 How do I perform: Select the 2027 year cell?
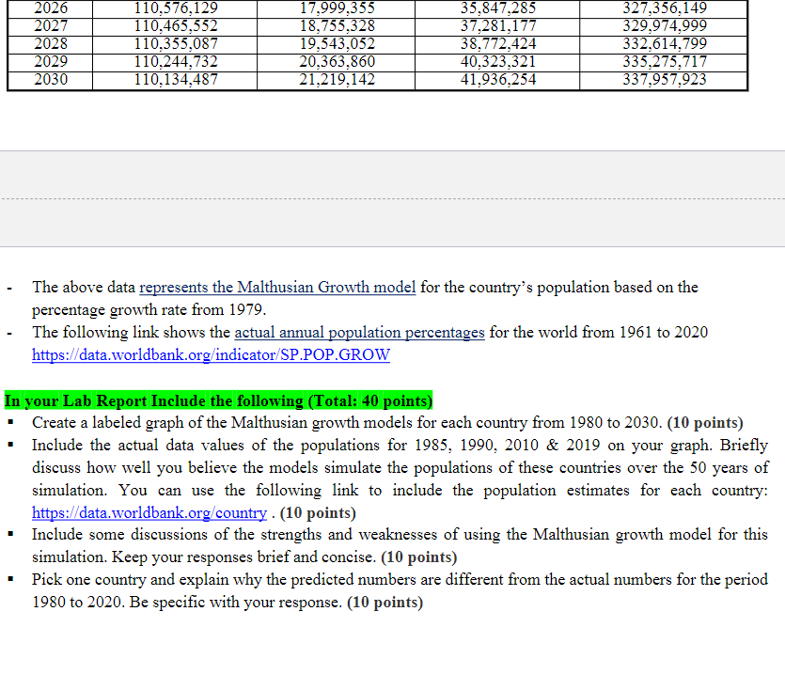pyautogui.click(x=51, y=26)
